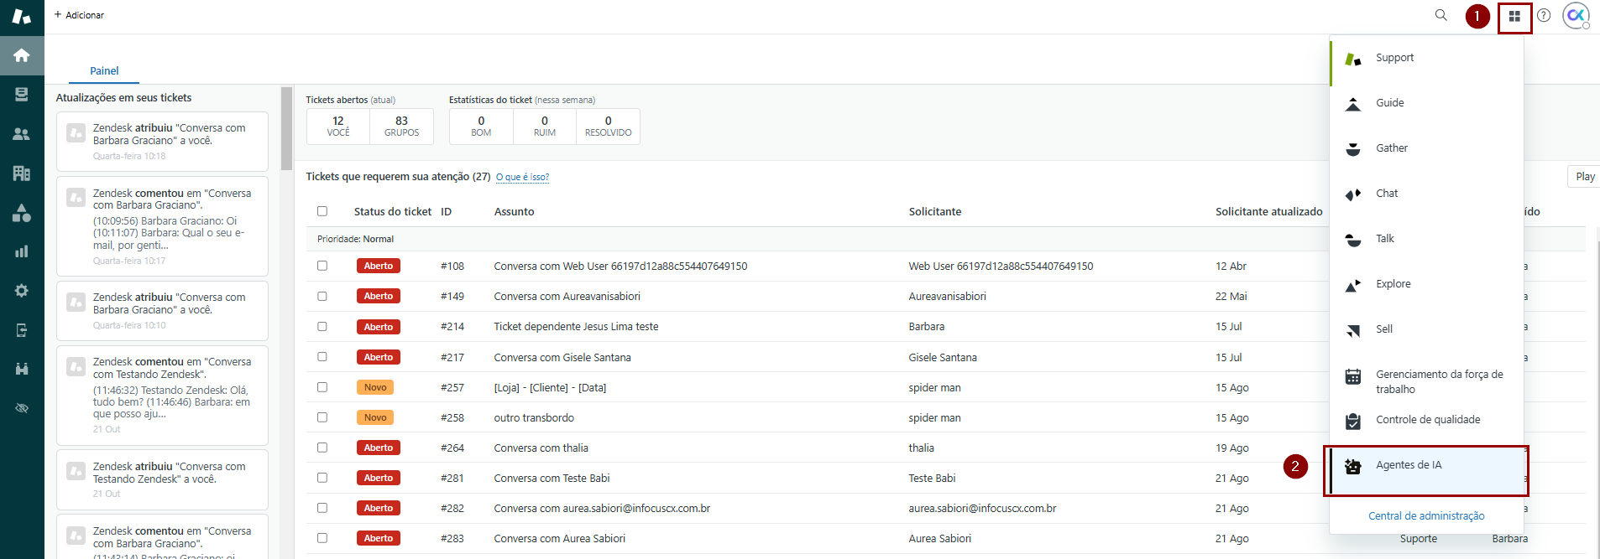The width and height of the screenshot is (1600, 559).
Task: Open the Views icon in sidebar
Action: tap(22, 94)
